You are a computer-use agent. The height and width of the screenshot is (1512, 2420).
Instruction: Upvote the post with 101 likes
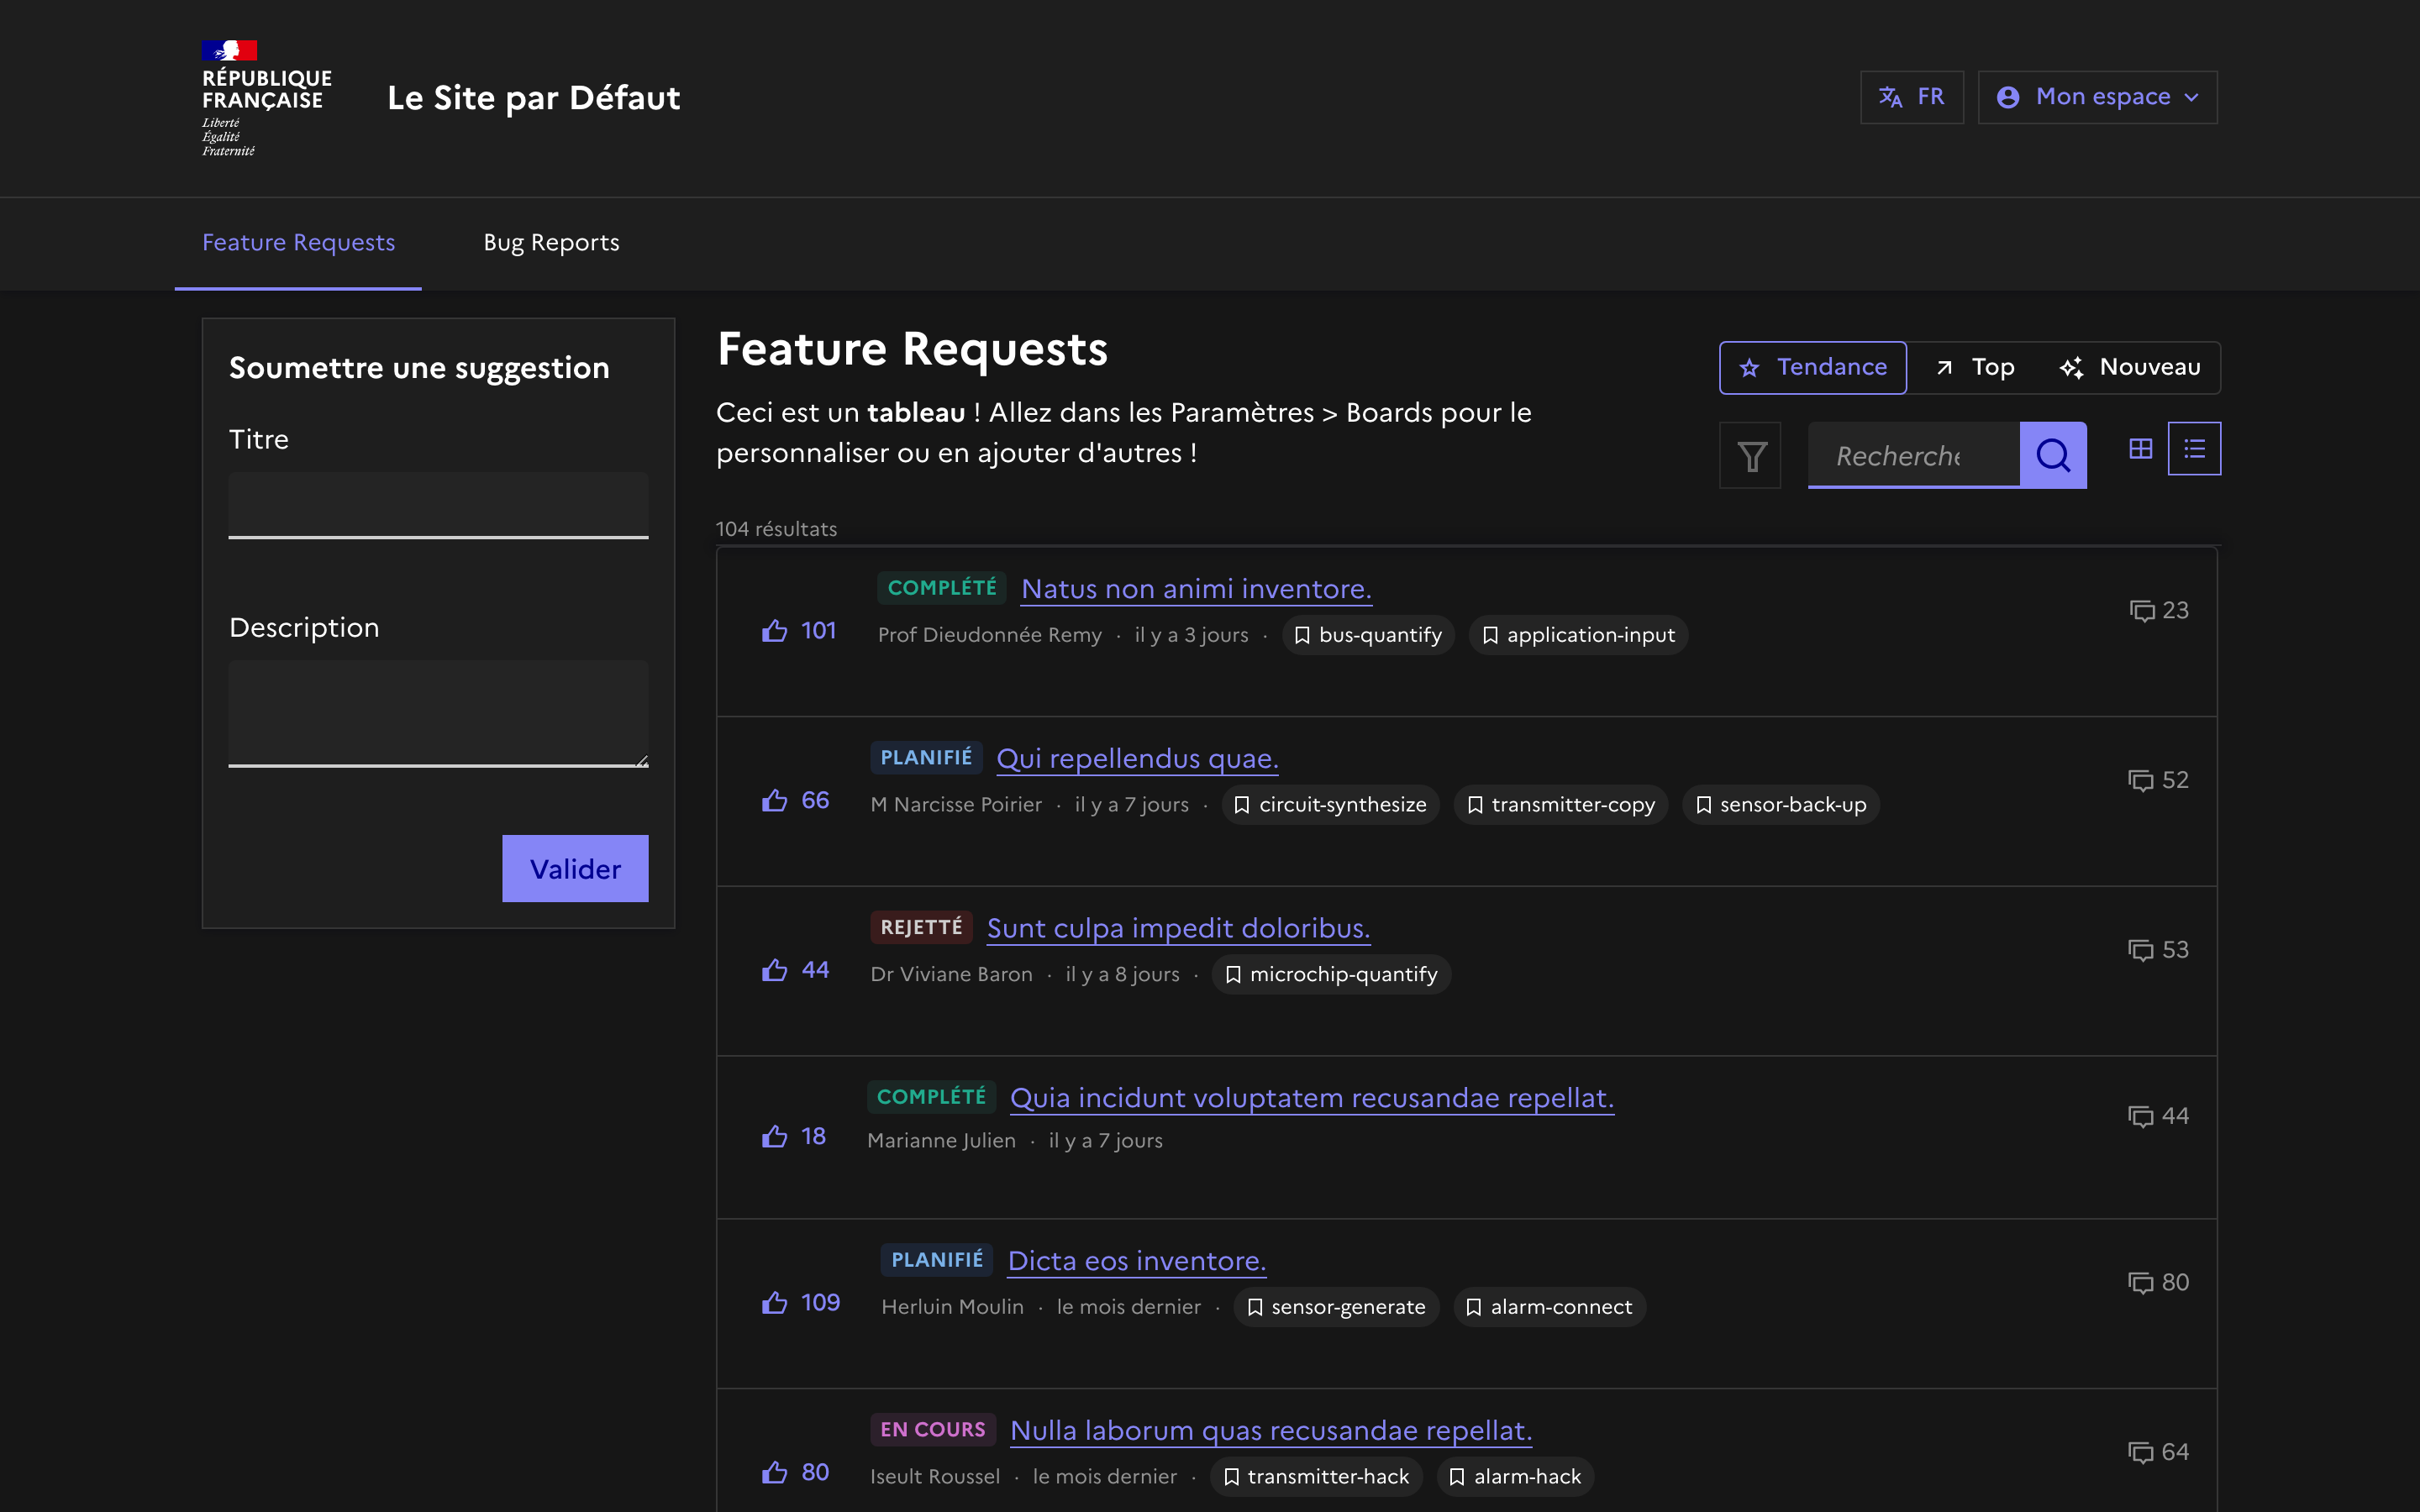point(775,631)
